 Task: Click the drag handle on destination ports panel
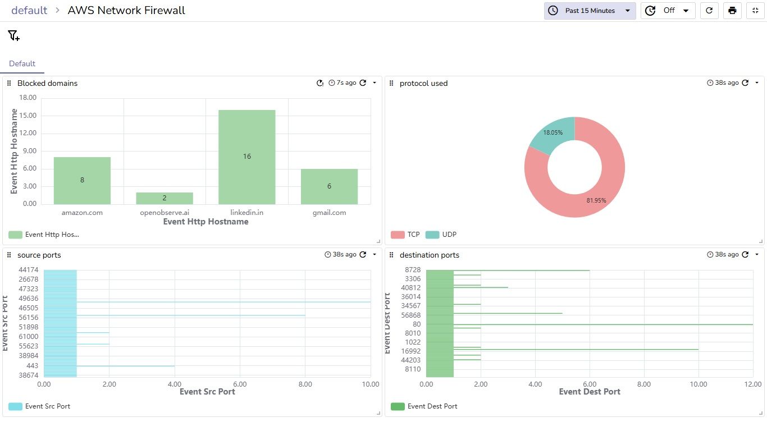(390, 254)
